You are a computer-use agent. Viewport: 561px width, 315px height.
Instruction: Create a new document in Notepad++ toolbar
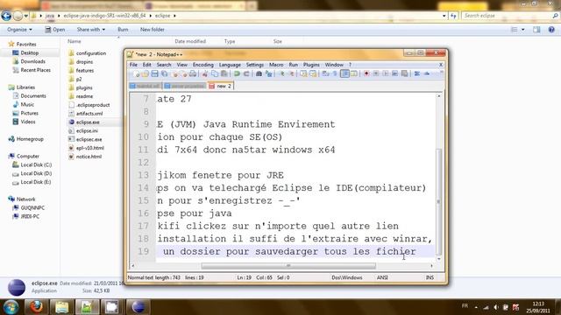(x=137, y=73)
